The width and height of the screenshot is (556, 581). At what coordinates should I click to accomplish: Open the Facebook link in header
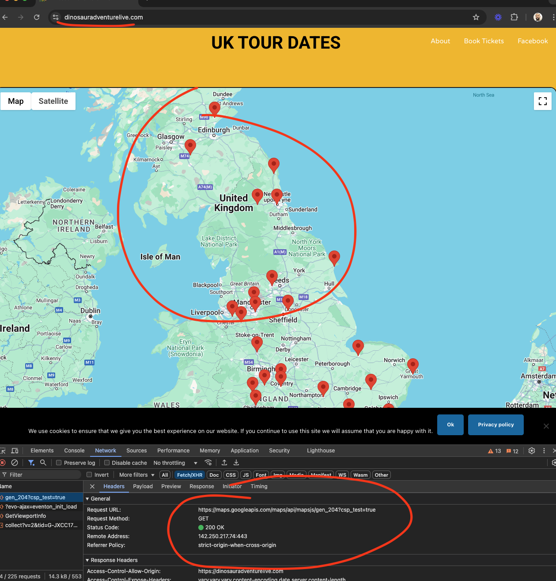[533, 41]
